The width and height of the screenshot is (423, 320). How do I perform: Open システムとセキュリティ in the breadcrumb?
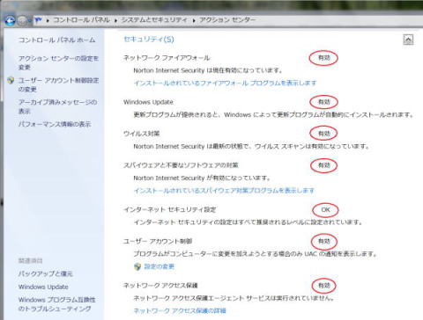tap(154, 20)
